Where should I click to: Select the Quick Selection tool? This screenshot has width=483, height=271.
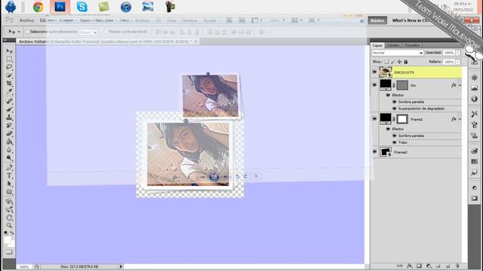point(10,75)
